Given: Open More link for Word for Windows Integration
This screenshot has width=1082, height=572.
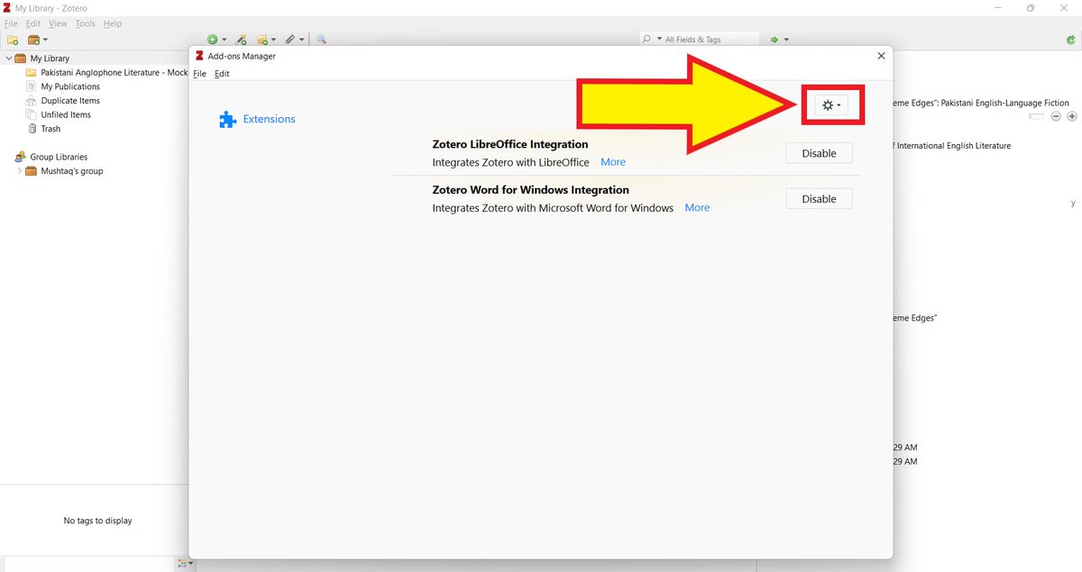Looking at the screenshot, I should click(x=697, y=207).
